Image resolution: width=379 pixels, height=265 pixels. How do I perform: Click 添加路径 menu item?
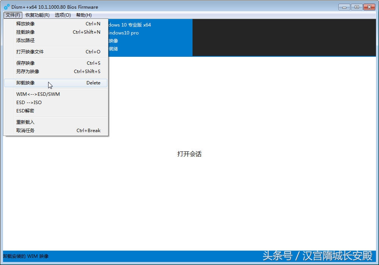56,40
